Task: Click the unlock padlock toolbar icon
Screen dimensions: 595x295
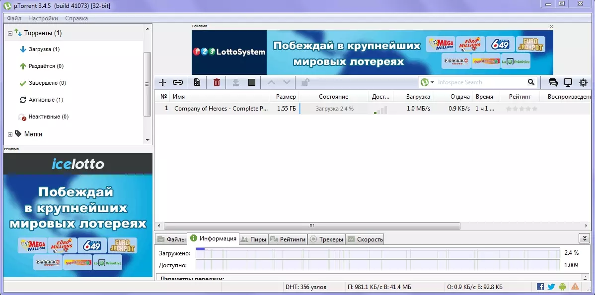Action: tap(305, 82)
